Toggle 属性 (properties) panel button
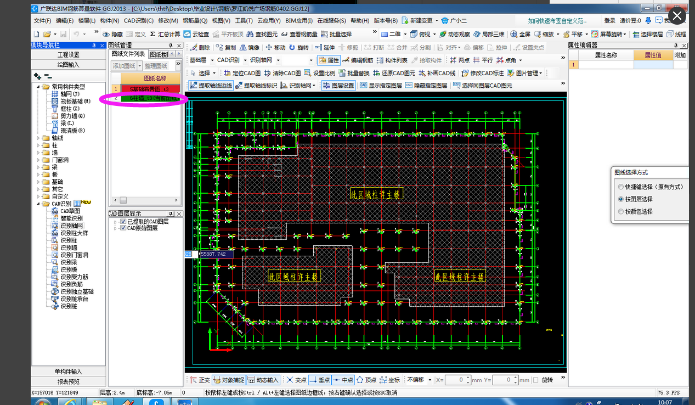 [329, 60]
